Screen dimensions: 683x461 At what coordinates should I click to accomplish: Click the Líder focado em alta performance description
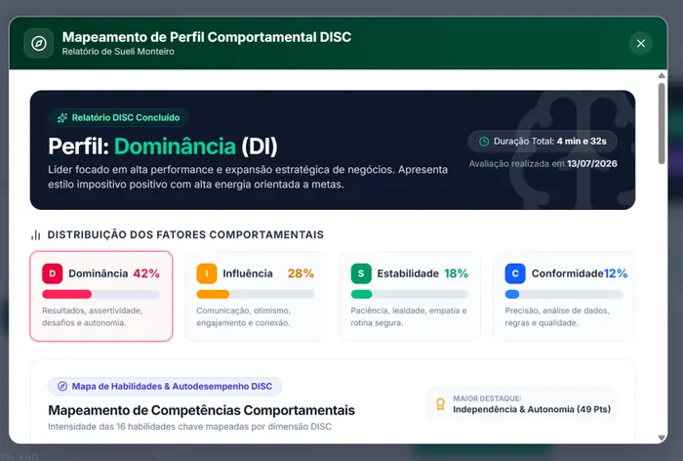coord(248,177)
